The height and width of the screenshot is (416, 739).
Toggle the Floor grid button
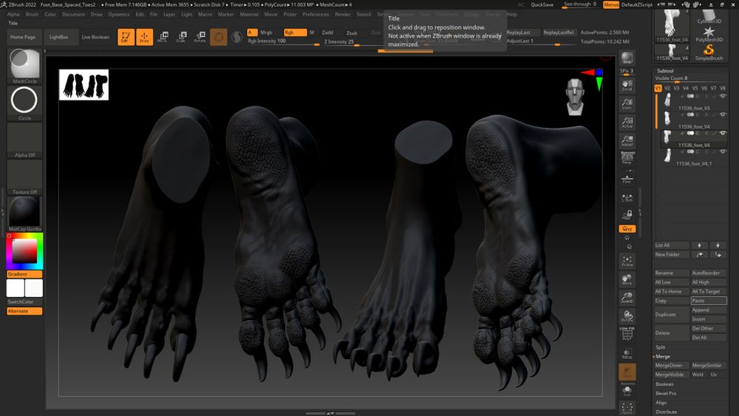coord(627,179)
